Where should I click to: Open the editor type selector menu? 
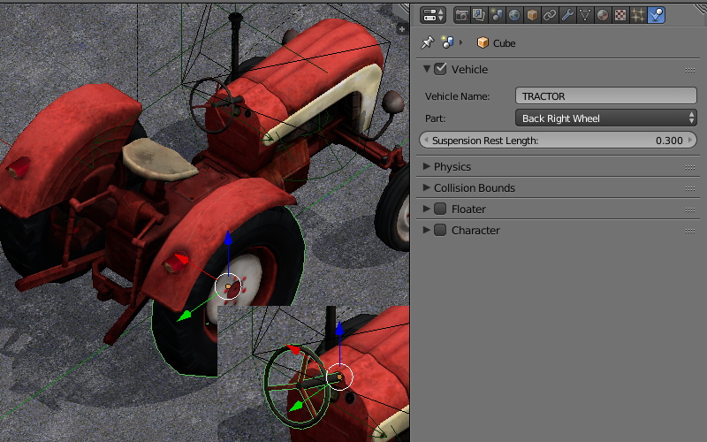click(x=433, y=15)
